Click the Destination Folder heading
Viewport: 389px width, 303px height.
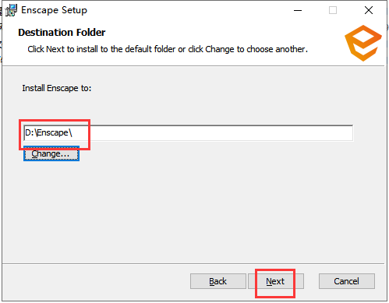click(62, 33)
